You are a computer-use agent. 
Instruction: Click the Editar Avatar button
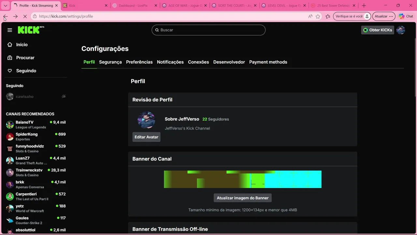pos(147,137)
